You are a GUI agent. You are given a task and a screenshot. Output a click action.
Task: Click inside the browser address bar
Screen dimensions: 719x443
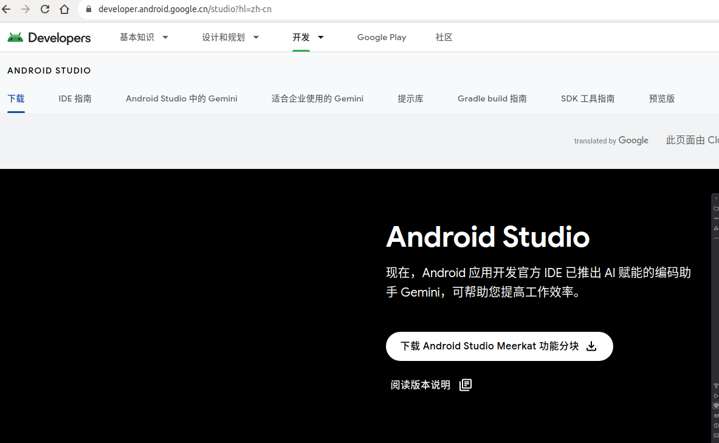pos(243,9)
